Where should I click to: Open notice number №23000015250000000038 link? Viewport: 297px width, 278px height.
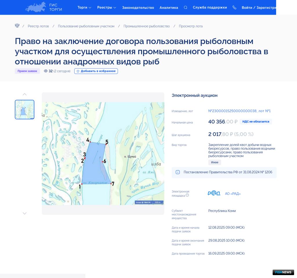232,111
